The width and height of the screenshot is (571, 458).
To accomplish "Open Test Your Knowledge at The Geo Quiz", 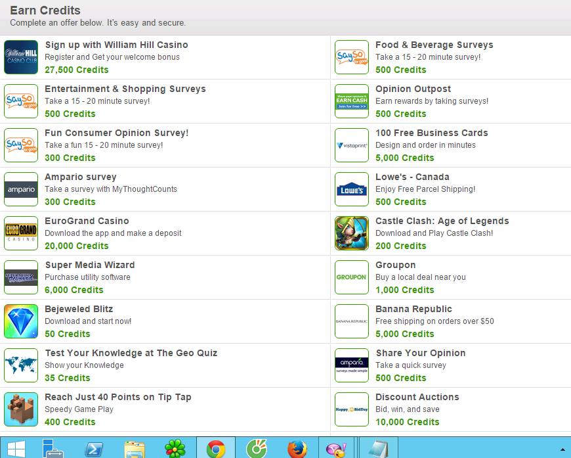I will click(131, 353).
